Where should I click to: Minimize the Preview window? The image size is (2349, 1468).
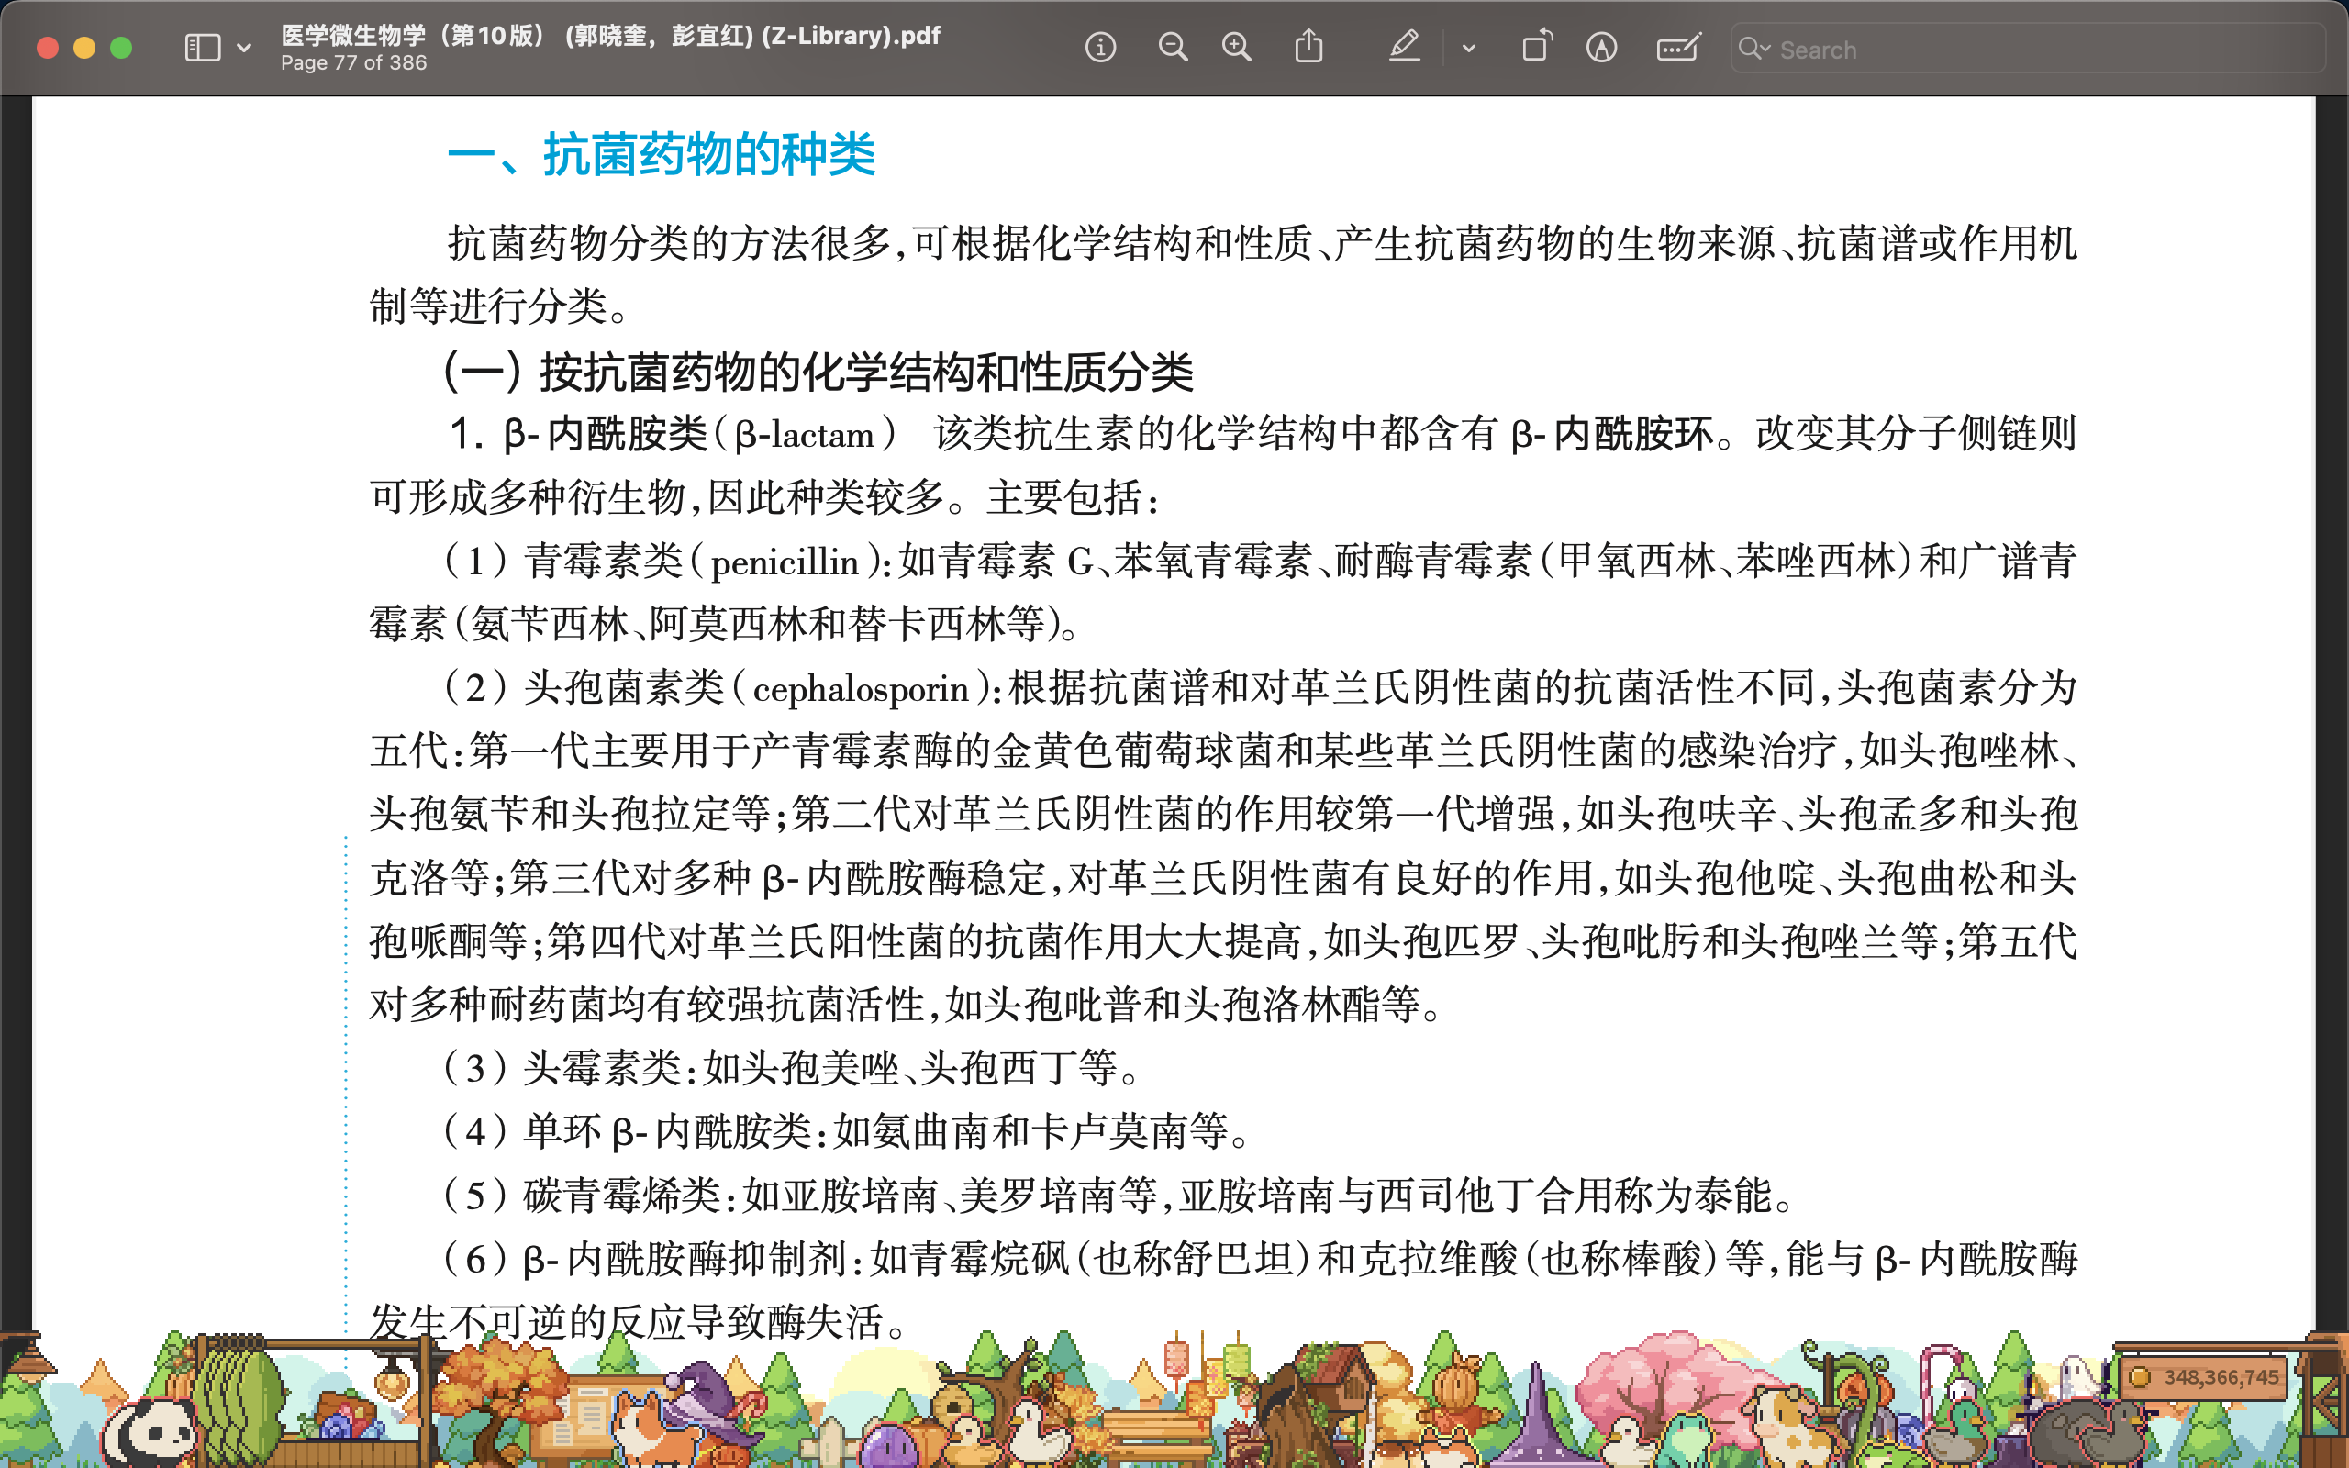(84, 48)
